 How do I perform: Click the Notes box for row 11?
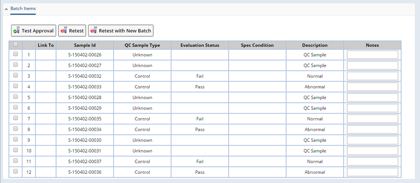point(373,162)
